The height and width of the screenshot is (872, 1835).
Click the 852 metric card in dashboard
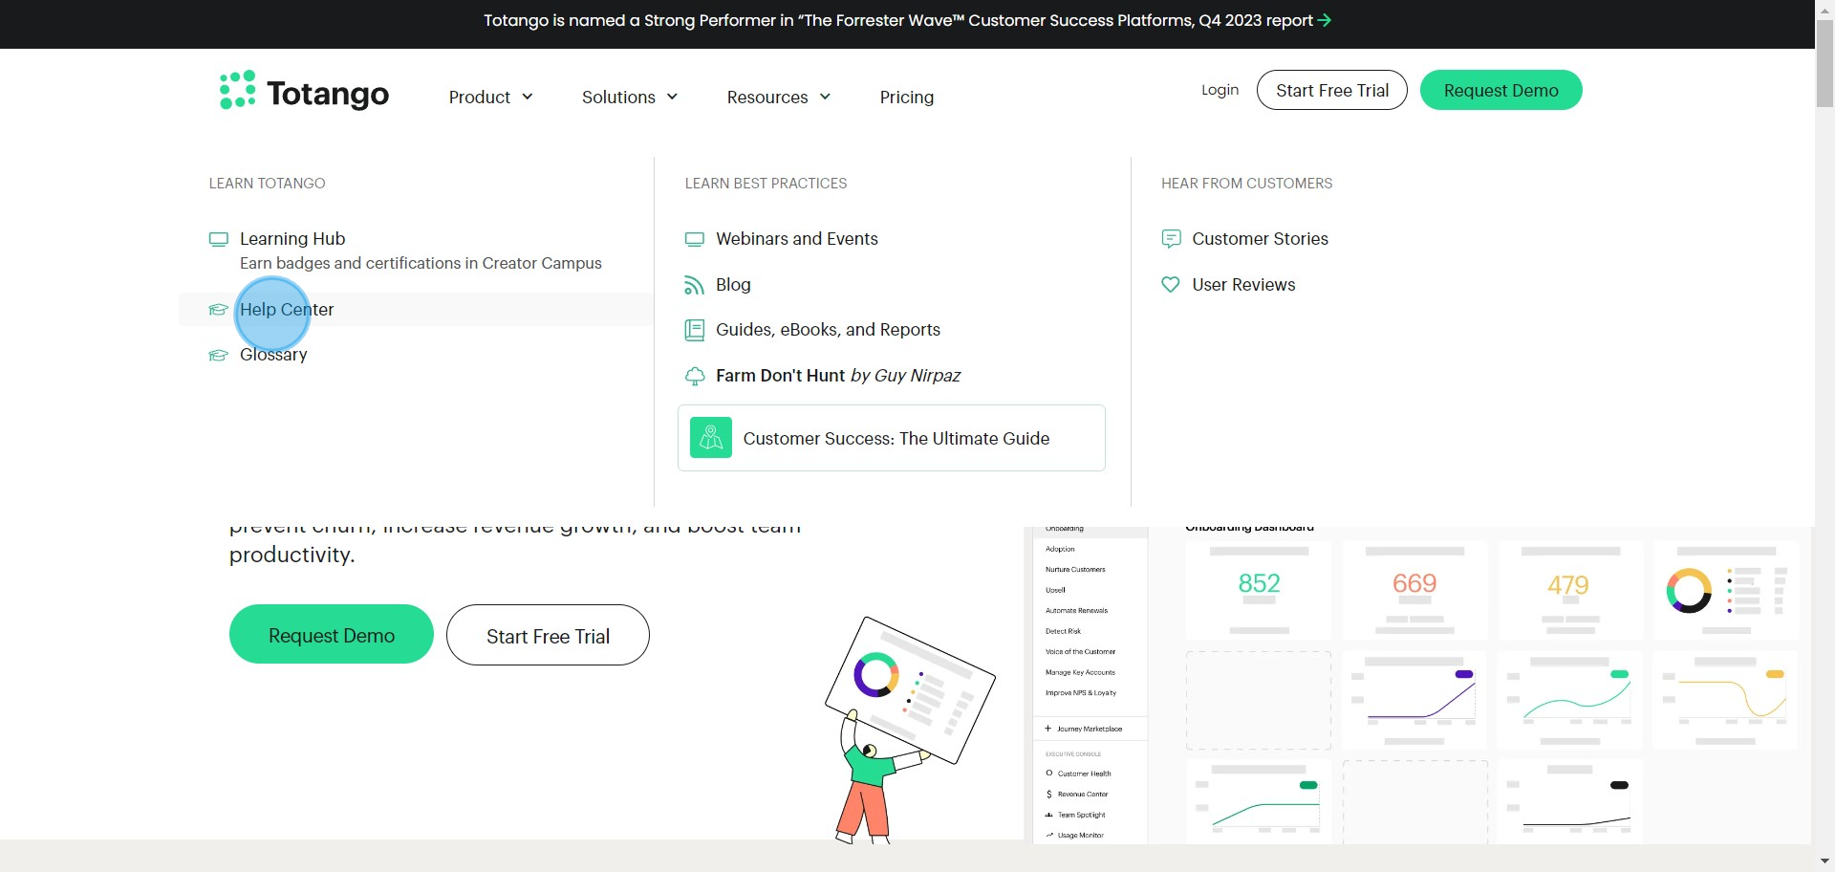coord(1259,590)
